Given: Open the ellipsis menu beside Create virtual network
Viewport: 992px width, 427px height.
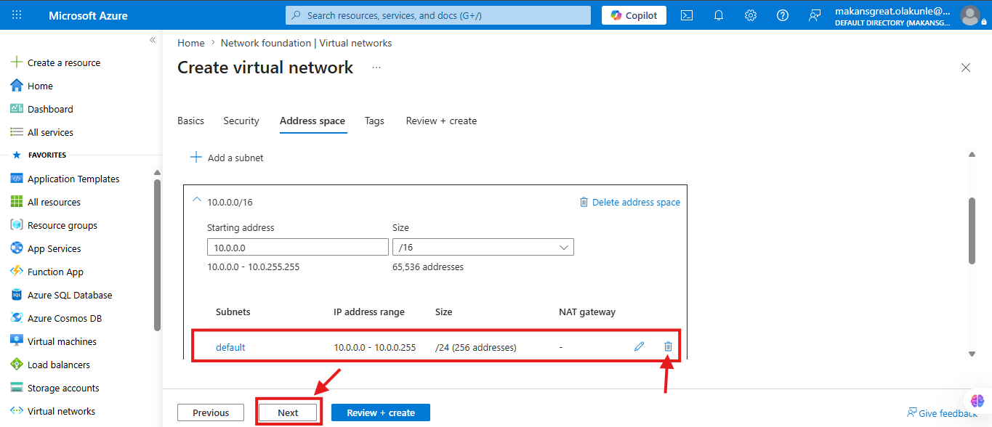Looking at the screenshot, I should coord(376,68).
